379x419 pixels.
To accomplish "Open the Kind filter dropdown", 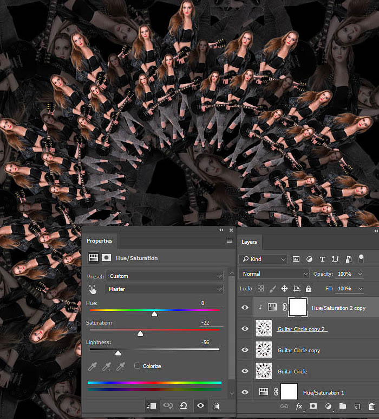I will point(263,259).
